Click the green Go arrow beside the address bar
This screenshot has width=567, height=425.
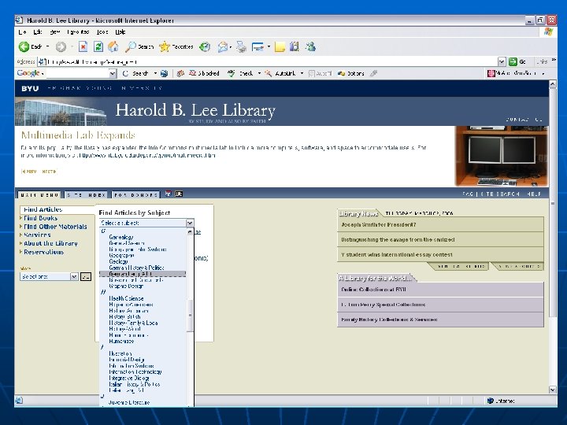pyautogui.click(x=513, y=61)
